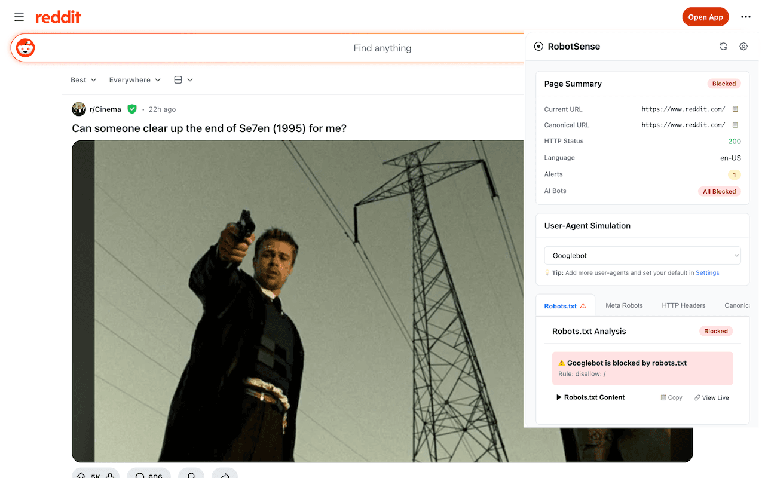Image resolution: width=765 pixels, height=478 pixels.
Task: Open RobotSense settings via gear icon
Action: coord(743,46)
